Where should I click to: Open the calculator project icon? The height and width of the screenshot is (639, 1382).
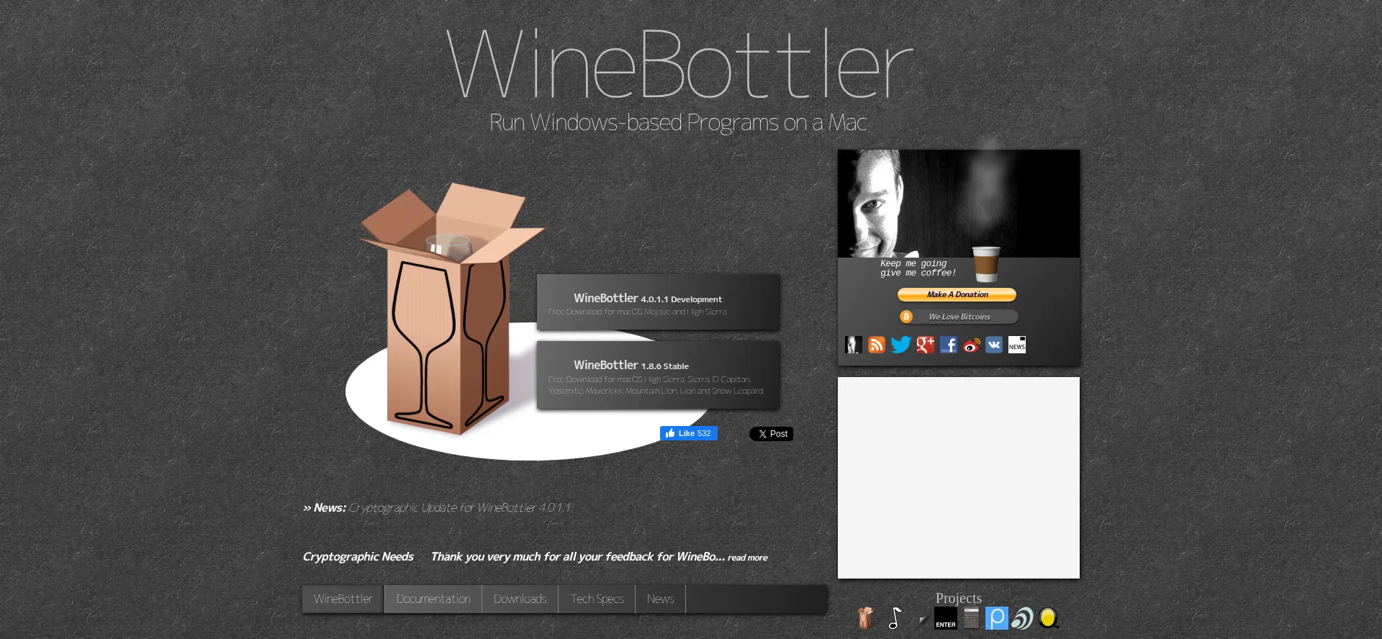[x=972, y=618]
